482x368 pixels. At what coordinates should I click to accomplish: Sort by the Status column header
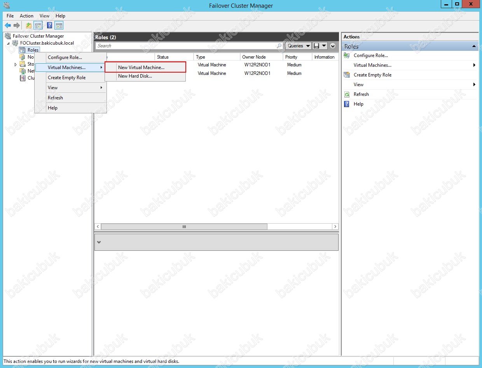point(174,57)
